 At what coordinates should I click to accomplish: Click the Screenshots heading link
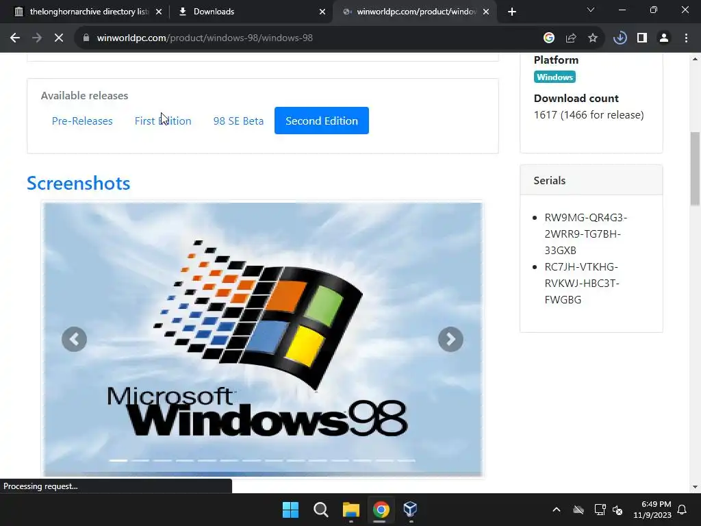click(78, 184)
